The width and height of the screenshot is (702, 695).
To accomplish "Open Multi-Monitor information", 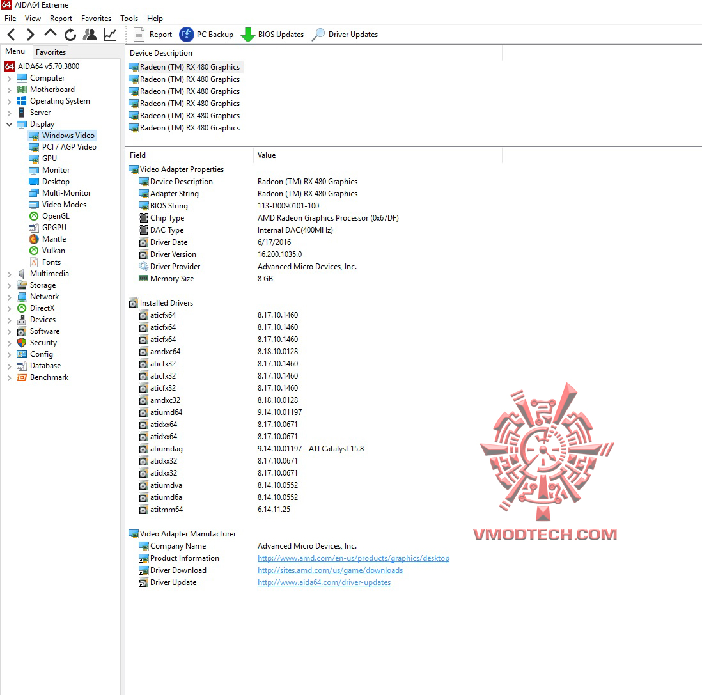I will pyautogui.click(x=66, y=193).
